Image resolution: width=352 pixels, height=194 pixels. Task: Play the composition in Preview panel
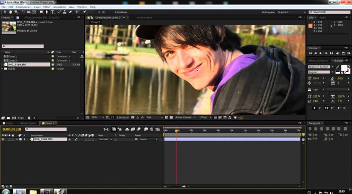point(321,53)
